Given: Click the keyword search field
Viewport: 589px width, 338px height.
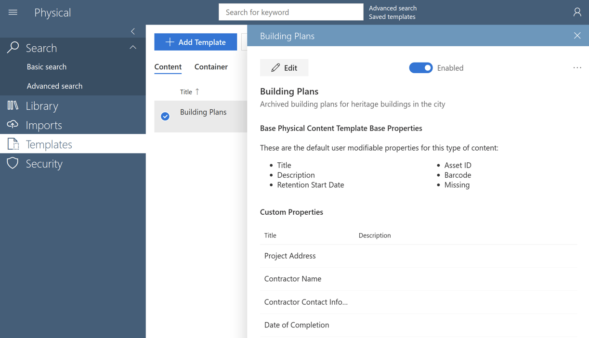Looking at the screenshot, I should pyautogui.click(x=291, y=12).
